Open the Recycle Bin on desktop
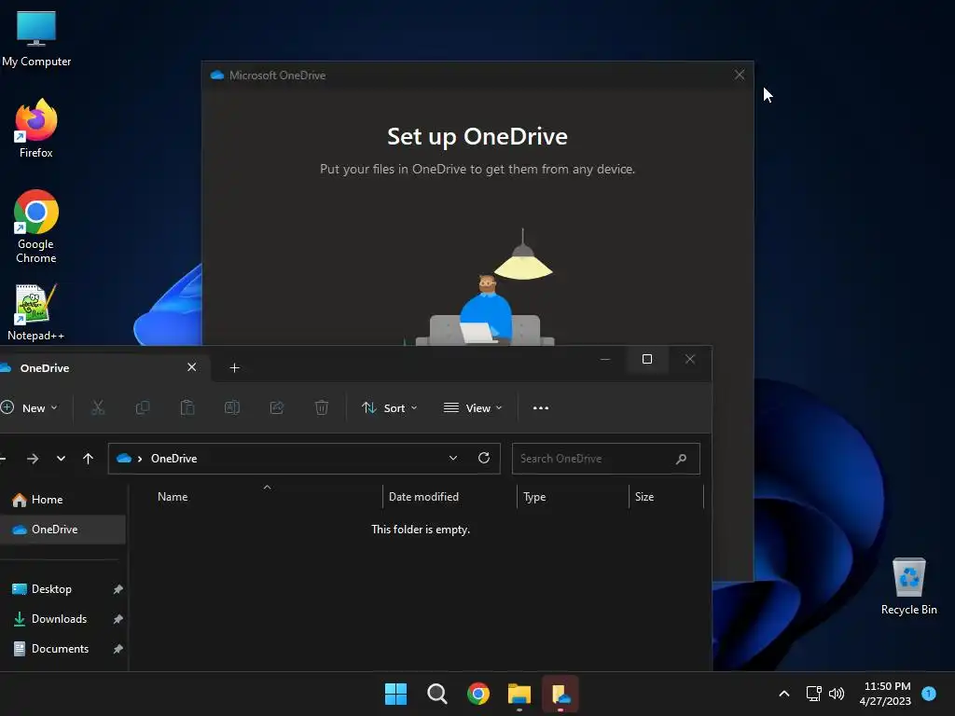This screenshot has height=716, width=955. pyautogui.click(x=908, y=586)
